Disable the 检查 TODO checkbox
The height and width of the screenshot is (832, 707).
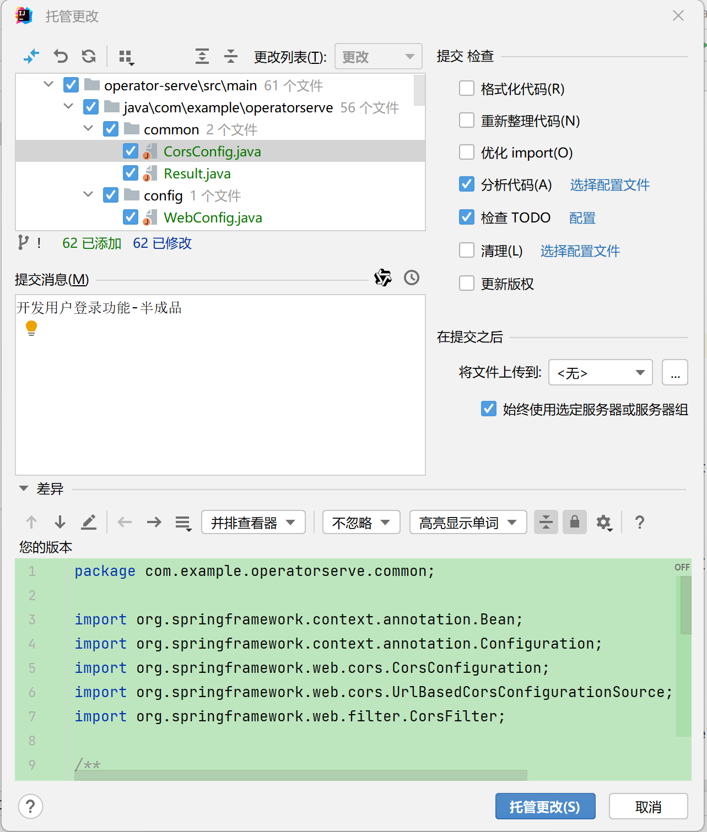point(467,217)
